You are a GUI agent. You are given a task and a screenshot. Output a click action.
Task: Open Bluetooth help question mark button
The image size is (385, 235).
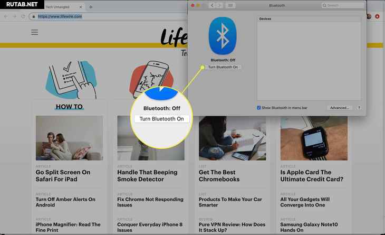tap(359, 108)
